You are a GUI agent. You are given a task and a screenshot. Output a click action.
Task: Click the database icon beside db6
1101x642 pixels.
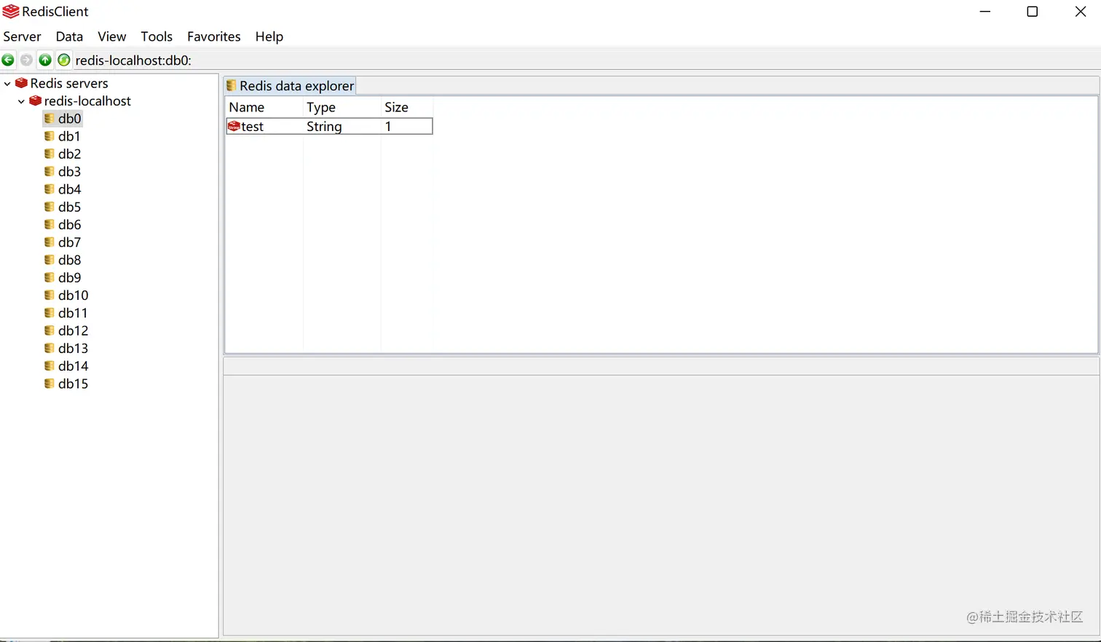point(50,224)
